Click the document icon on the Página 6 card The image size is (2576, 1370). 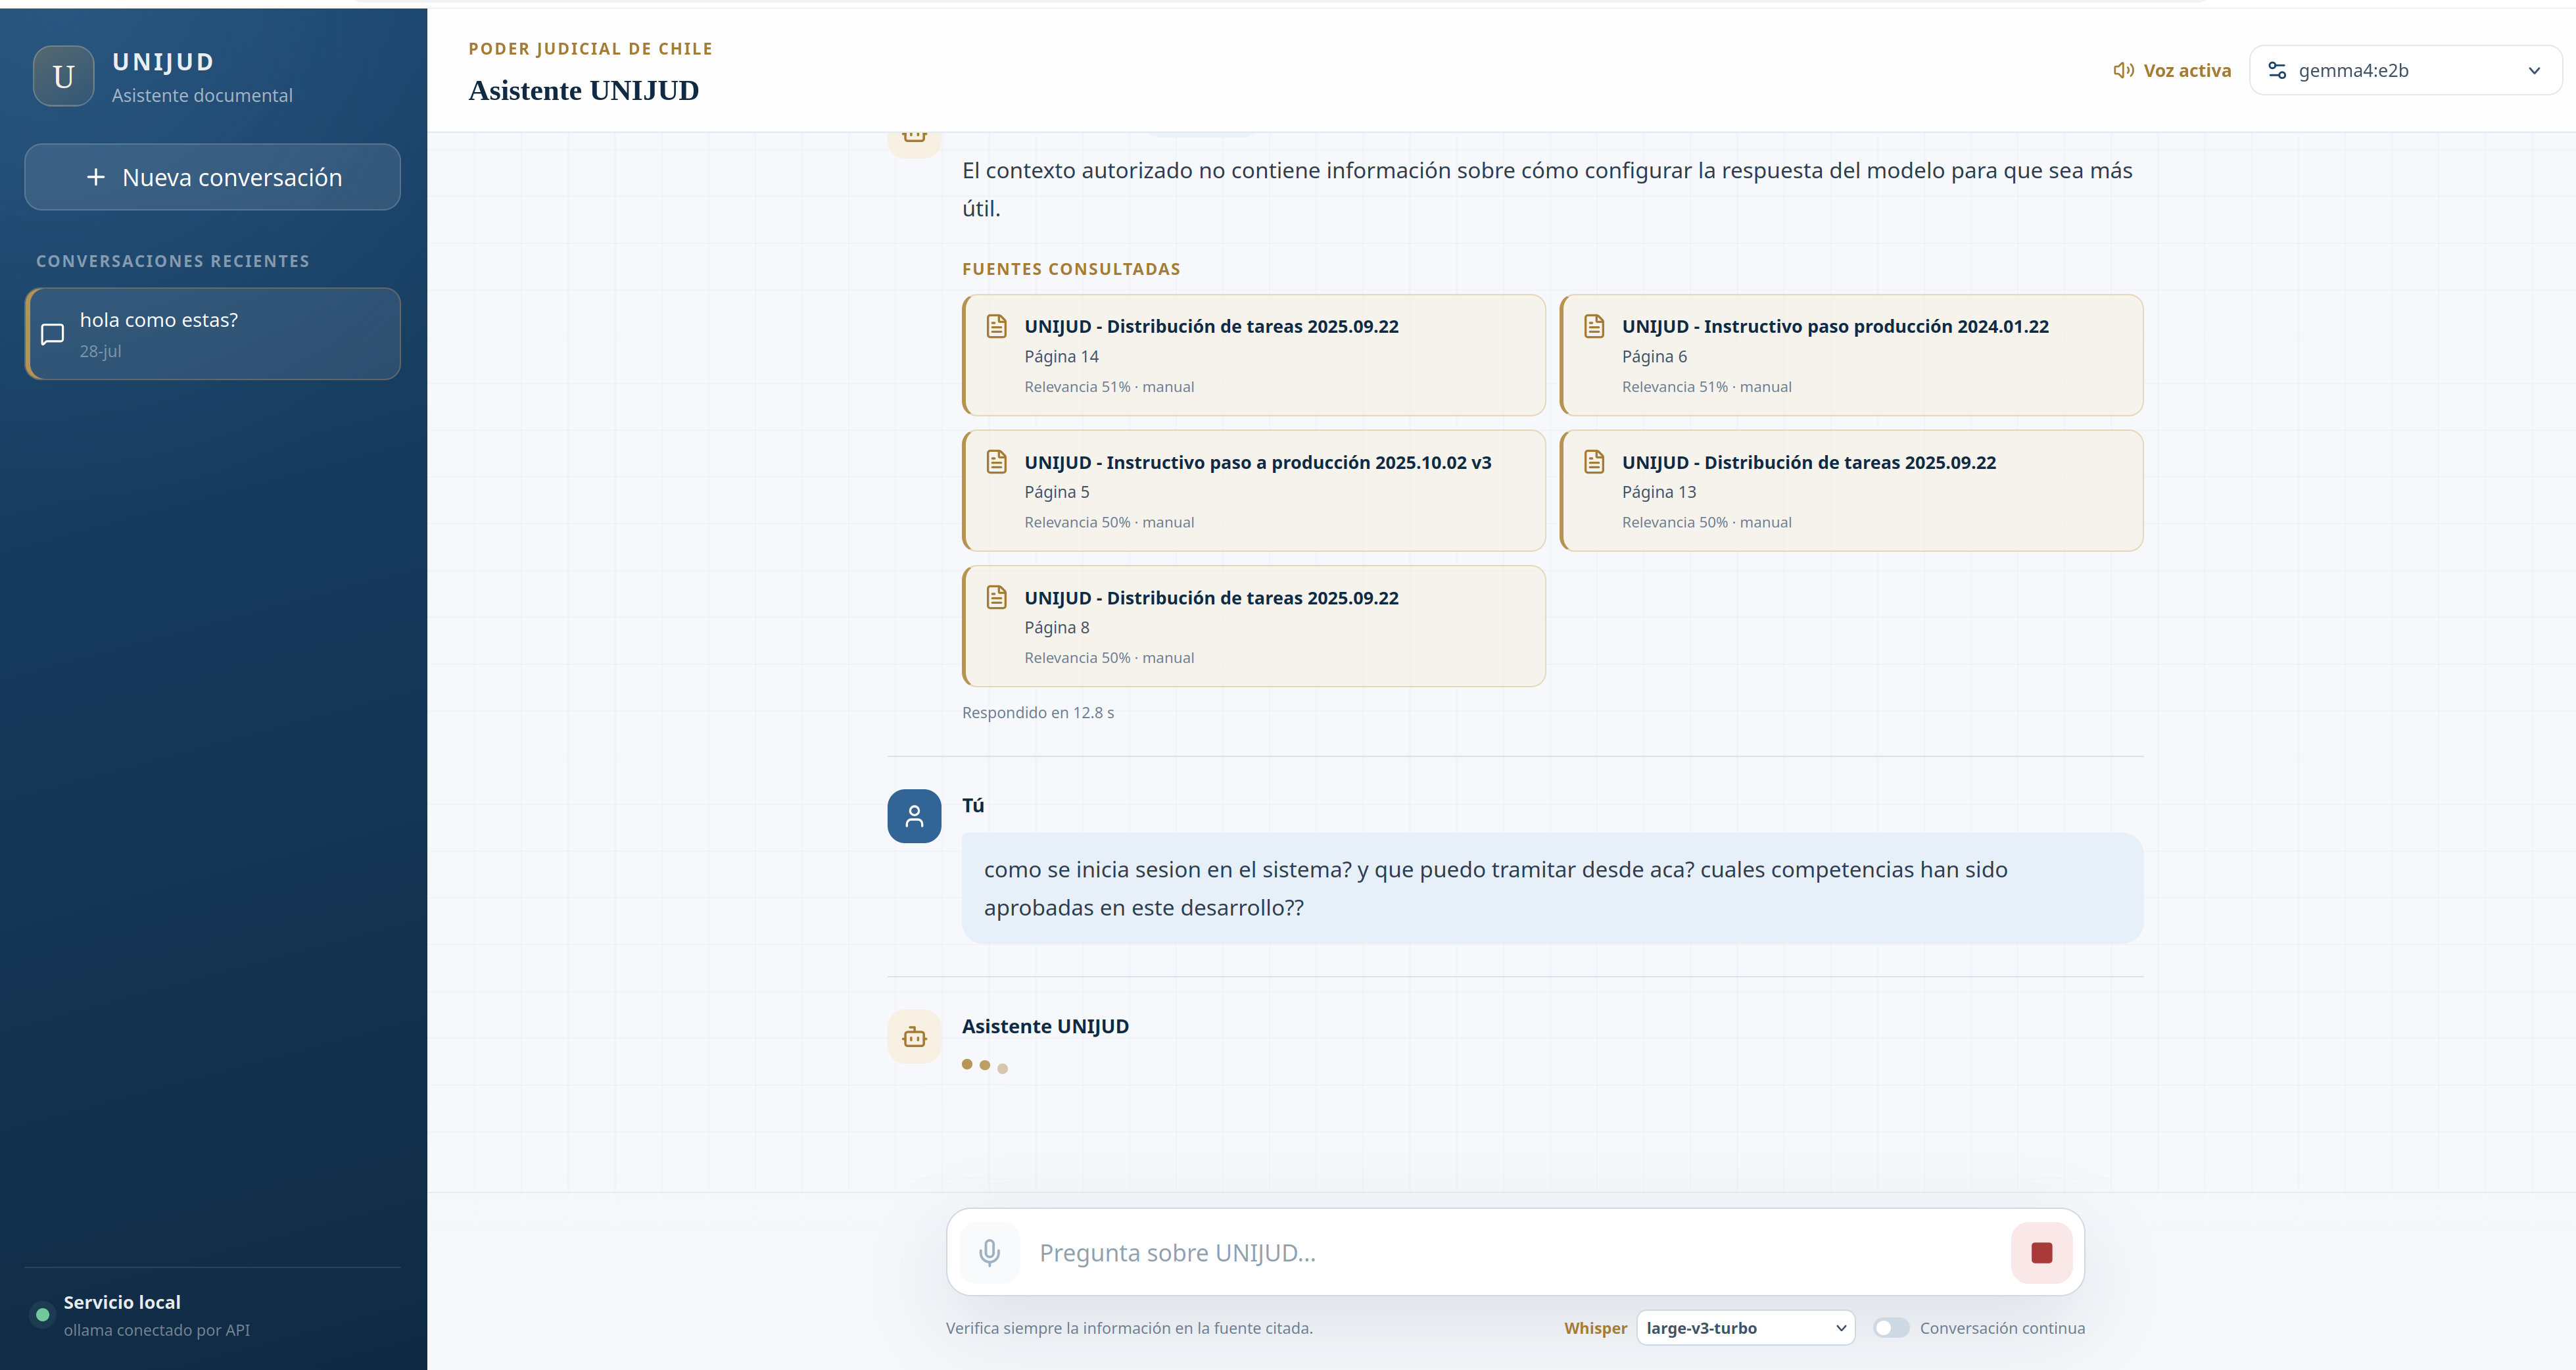click(x=1594, y=326)
